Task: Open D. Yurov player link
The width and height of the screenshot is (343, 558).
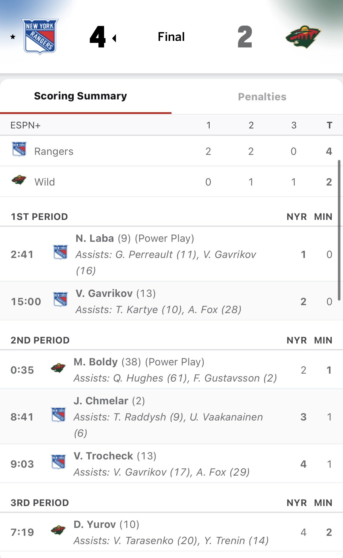Action: 94,524
